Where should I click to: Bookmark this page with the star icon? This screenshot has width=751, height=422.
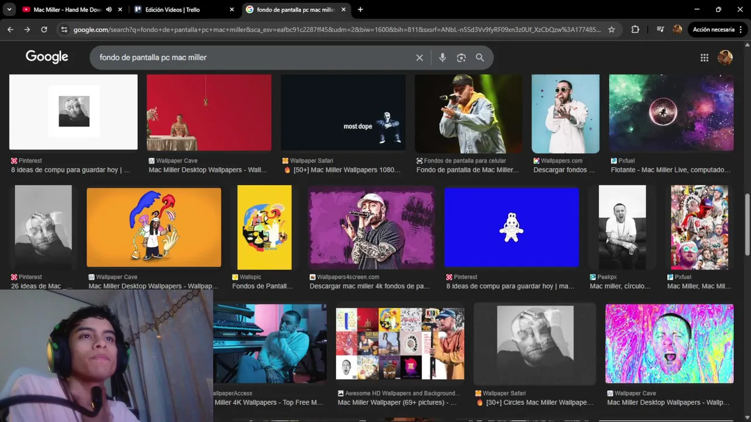click(x=611, y=29)
